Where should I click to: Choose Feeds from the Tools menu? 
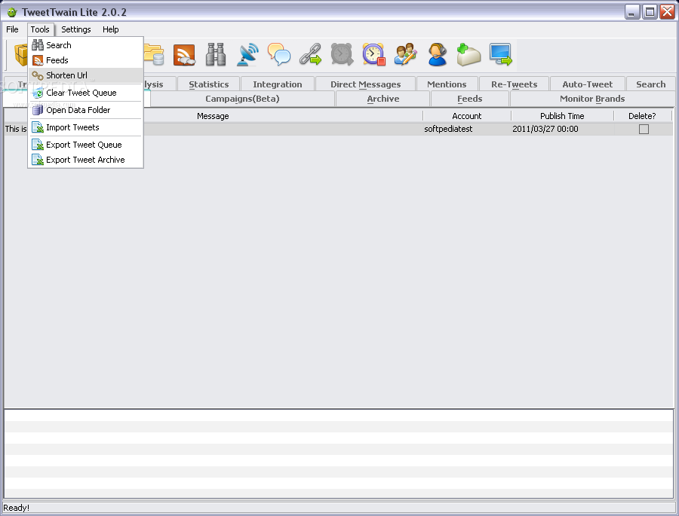pyautogui.click(x=85, y=60)
